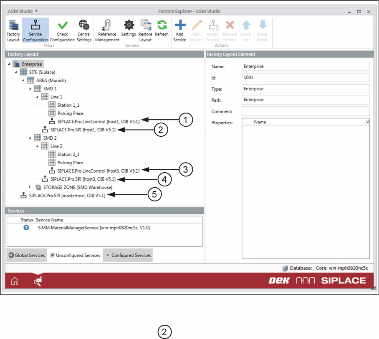
Task: Open Central Settings
Action: tap(84, 31)
